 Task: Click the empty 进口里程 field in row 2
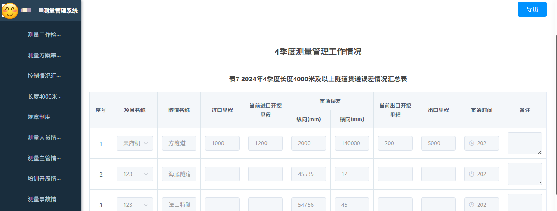tap(222, 174)
